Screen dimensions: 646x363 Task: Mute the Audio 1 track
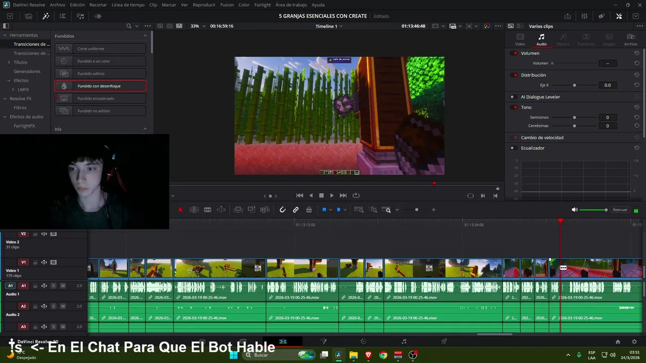coord(63,286)
